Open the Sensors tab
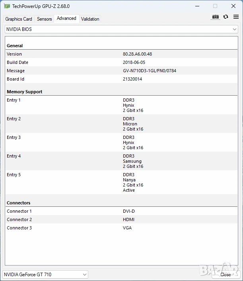Image resolution: width=243 pixels, height=281 pixels. click(x=44, y=19)
